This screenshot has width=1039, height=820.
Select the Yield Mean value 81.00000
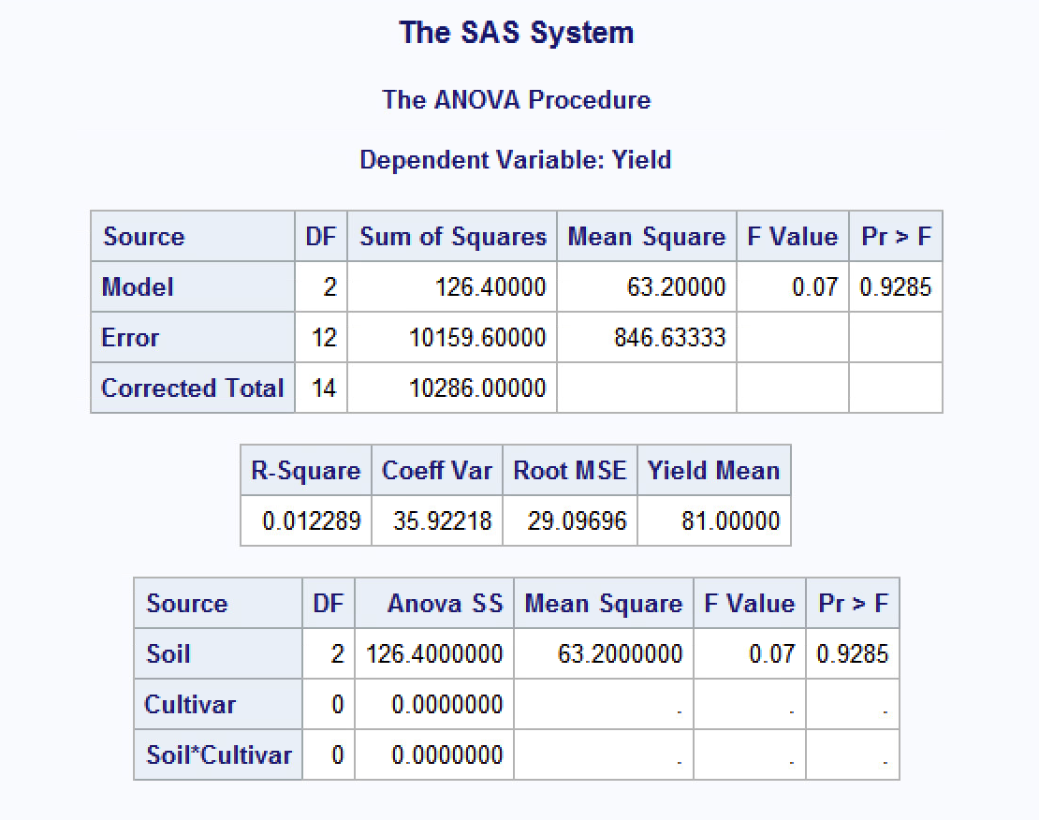click(x=730, y=520)
